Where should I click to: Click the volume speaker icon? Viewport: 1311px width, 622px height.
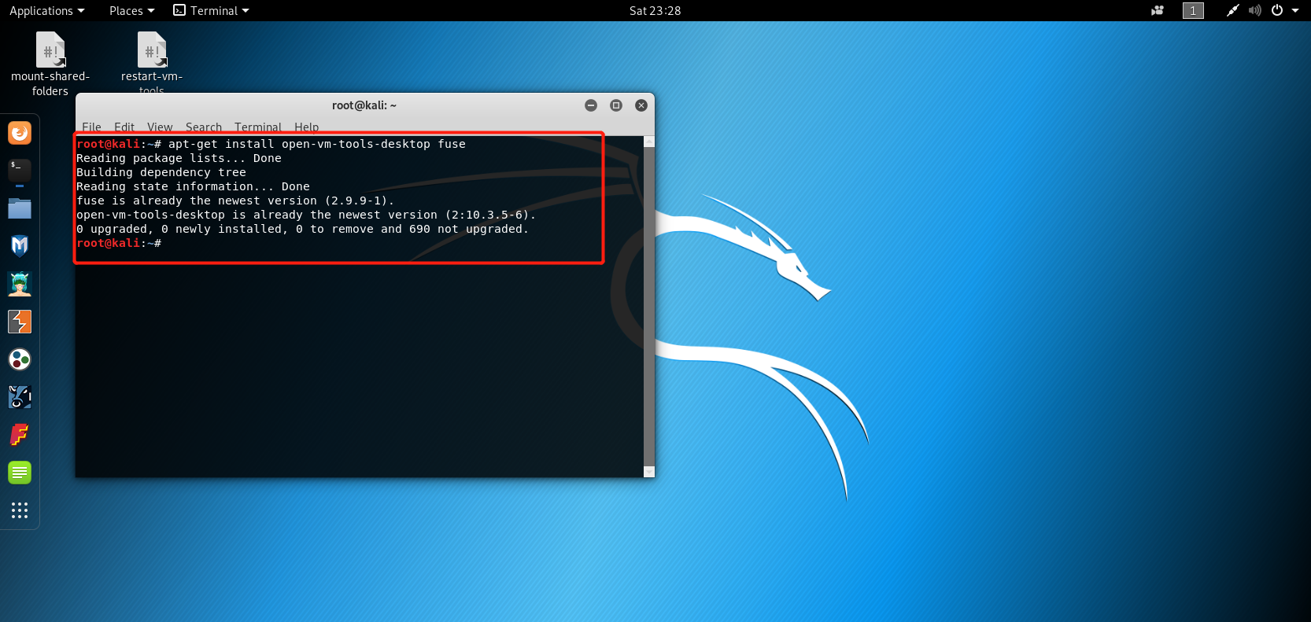[x=1254, y=10]
